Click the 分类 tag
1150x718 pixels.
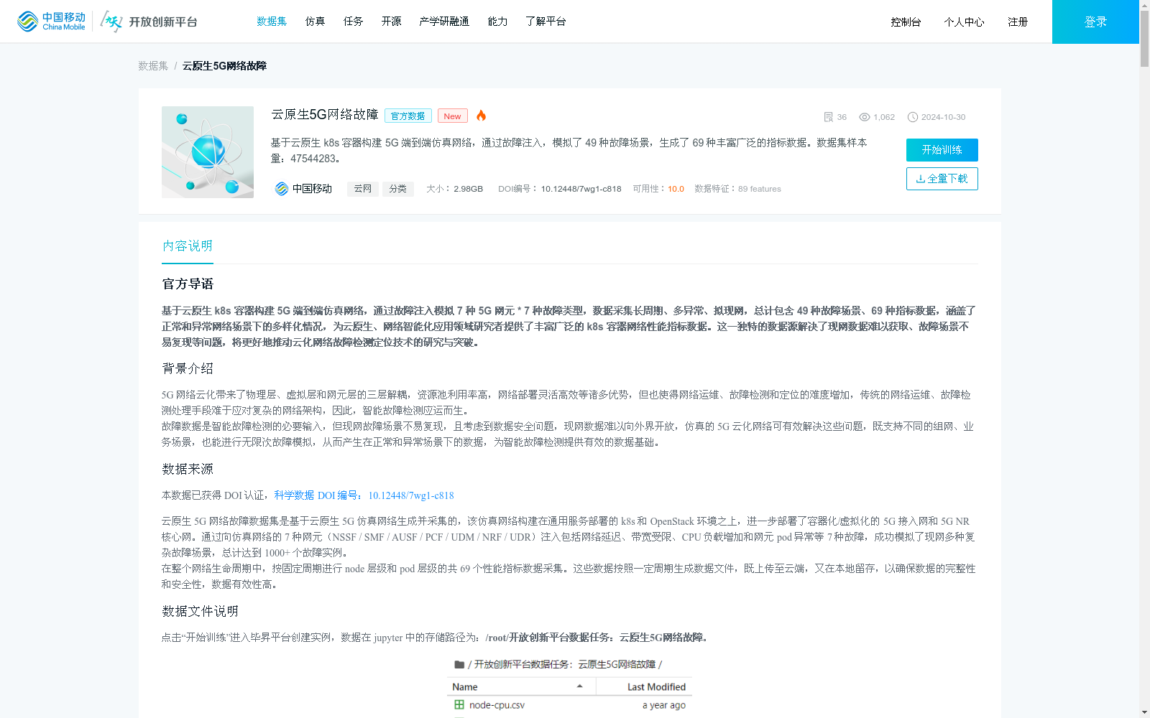coord(398,189)
